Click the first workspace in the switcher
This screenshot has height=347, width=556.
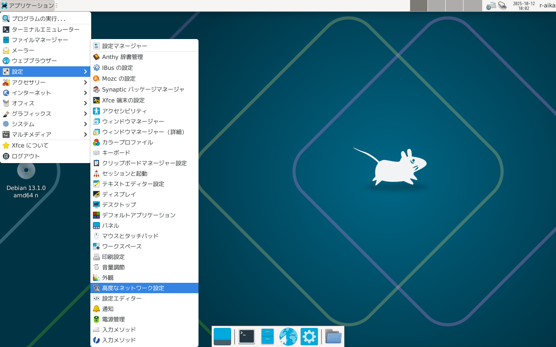point(419,6)
